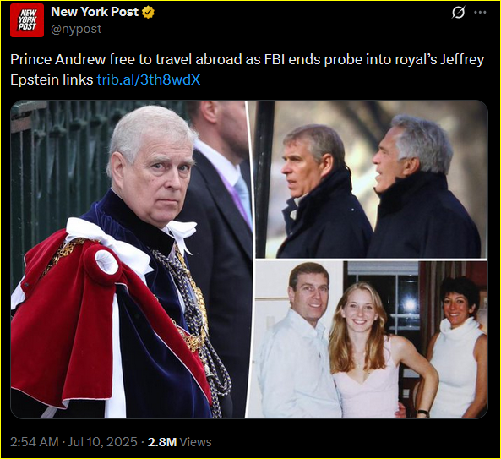Open the three-dot more options menu
This screenshot has height=459, width=501.
(x=480, y=13)
